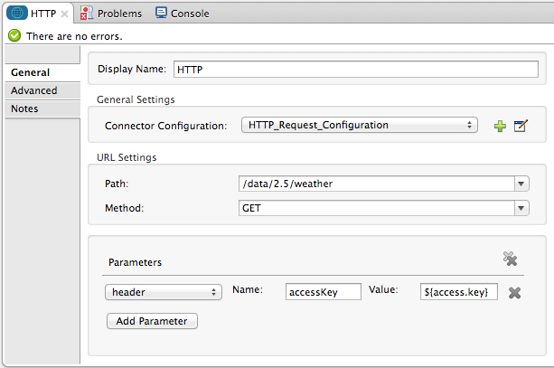Add a new connector configuration with green plus
Screen dimensions: 554x368
click(500, 127)
